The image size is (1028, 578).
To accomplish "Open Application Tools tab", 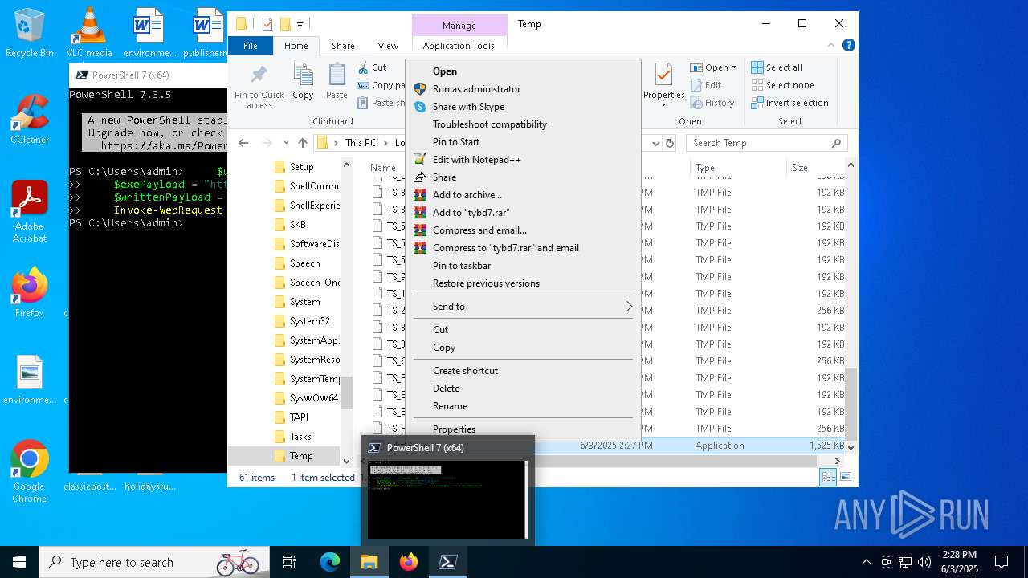I will [x=459, y=46].
